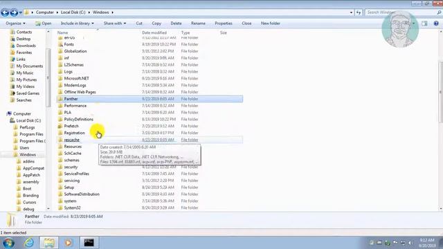Select the PolicyDefinitions folder row
The width and height of the screenshot is (443, 249).
[x=150, y=119]
